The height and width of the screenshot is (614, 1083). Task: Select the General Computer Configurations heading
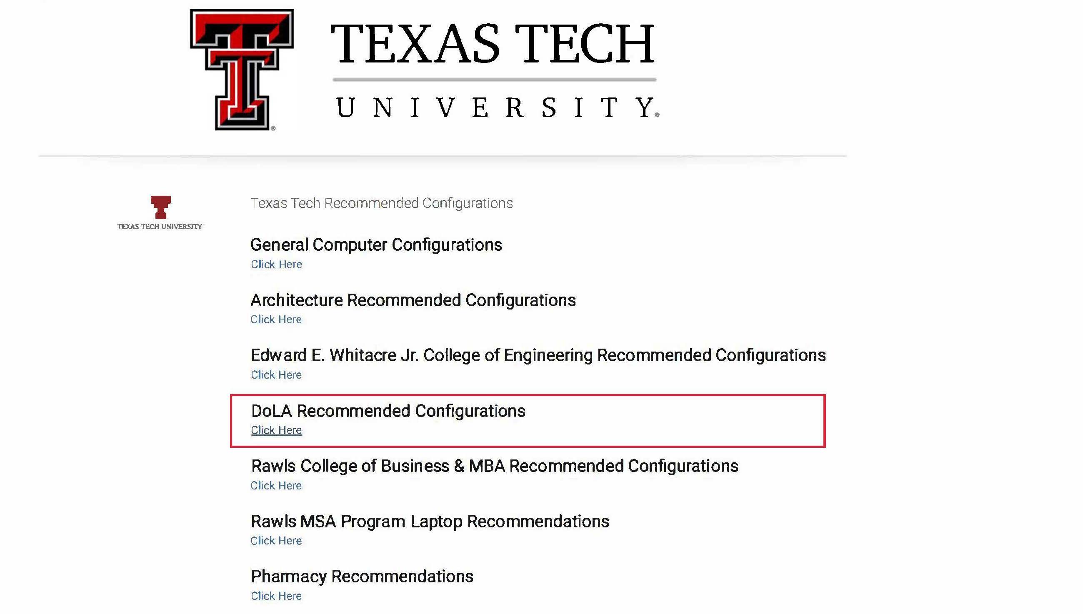pos(376,245)
